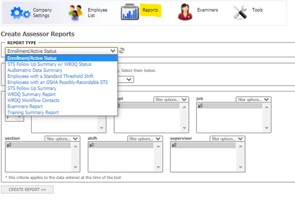Open the Tools menu label
This screenshot has width=295, height=201.
pos(257,10)
